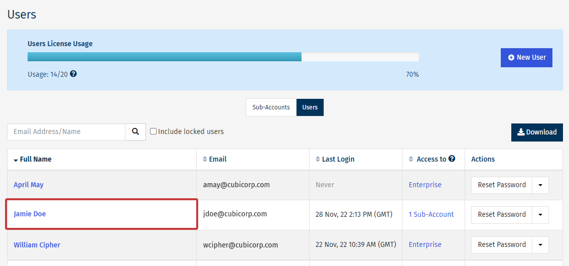Enable Include locked users checkbox

pyautogui.click(x=154, y=131)
